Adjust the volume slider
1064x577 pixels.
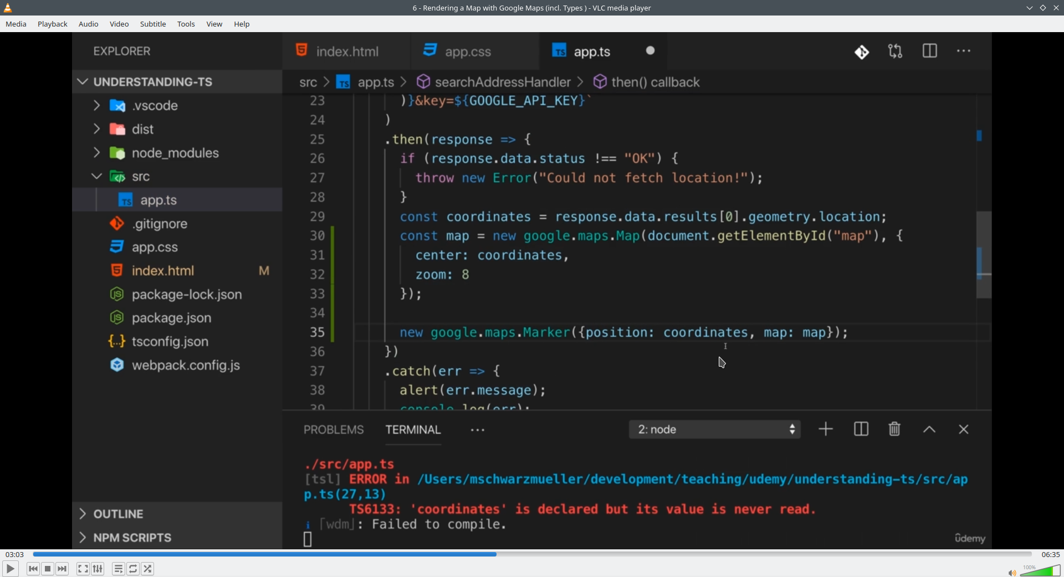(1040, 570)
